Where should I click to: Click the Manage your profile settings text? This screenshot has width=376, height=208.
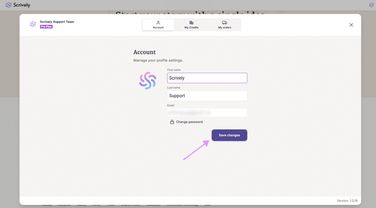tap(158, 60)
